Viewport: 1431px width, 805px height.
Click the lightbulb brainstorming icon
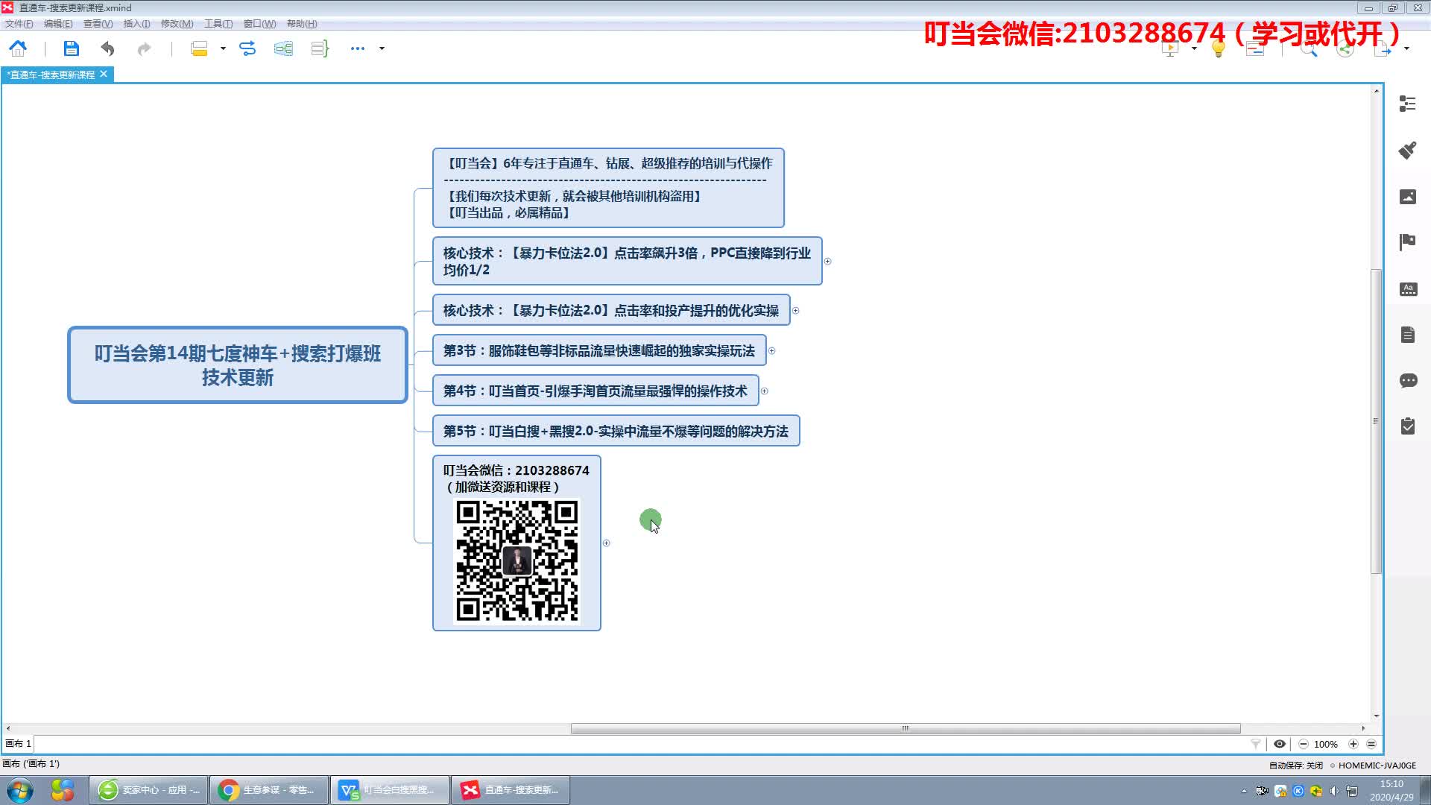click(1219, 49)
